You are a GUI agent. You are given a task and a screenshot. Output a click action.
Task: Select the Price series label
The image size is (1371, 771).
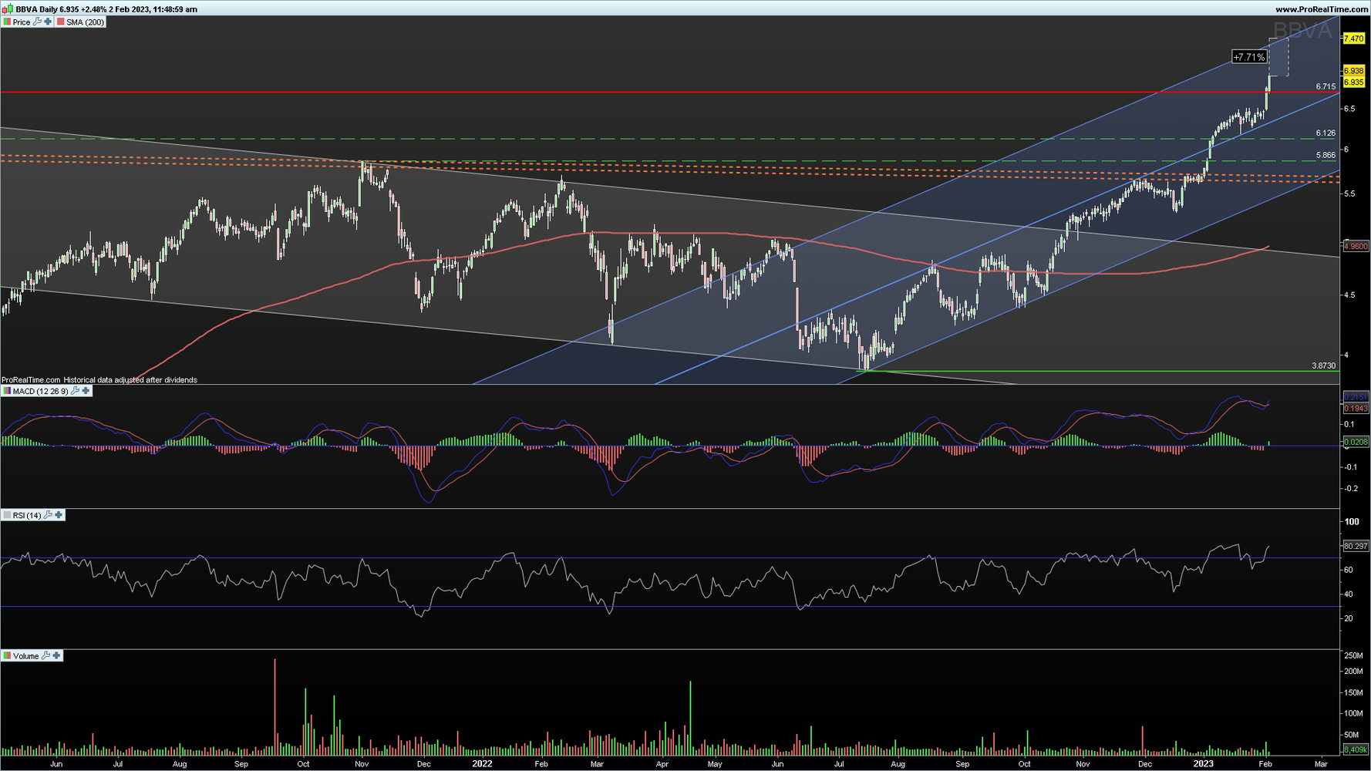[x=22, y=22]
